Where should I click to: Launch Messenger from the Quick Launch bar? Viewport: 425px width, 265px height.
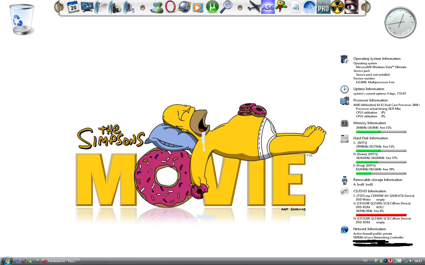click(30, 261)
